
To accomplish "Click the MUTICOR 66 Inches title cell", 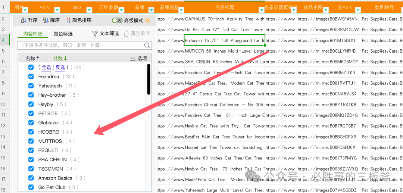I will point(224,51).
